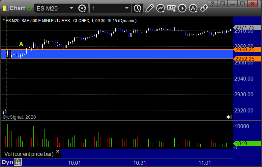Toggle the green link circle indicator
The width and height of the screenshot is (262, 167).
29,8
